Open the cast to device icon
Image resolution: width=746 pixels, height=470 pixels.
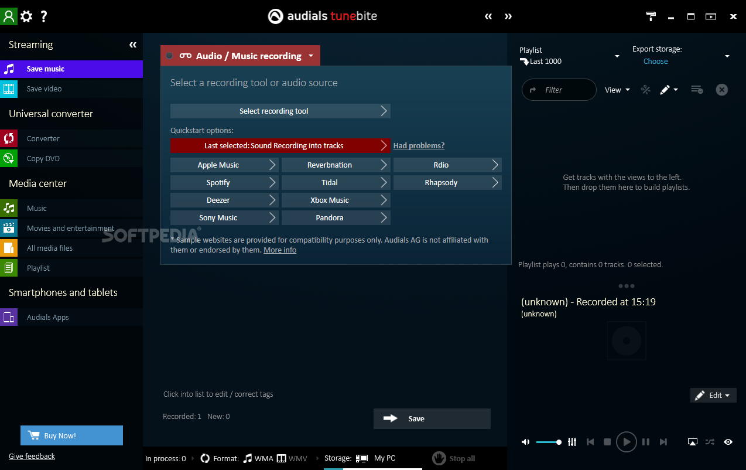pos(693,442)
